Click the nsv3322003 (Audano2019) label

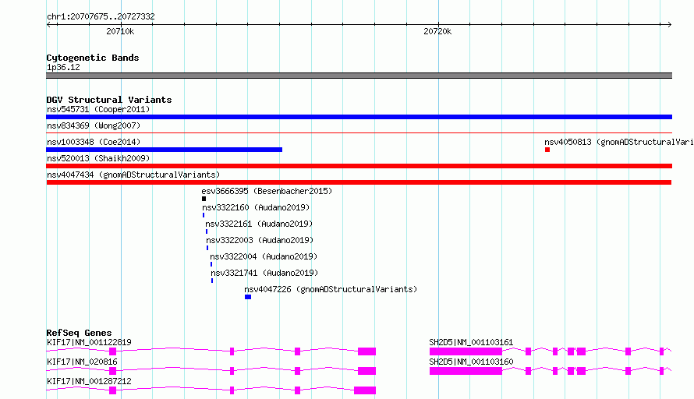pyautogui.click(x=260, y=240)
